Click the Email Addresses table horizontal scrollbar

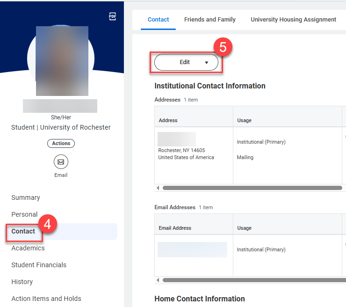(254, 280)
